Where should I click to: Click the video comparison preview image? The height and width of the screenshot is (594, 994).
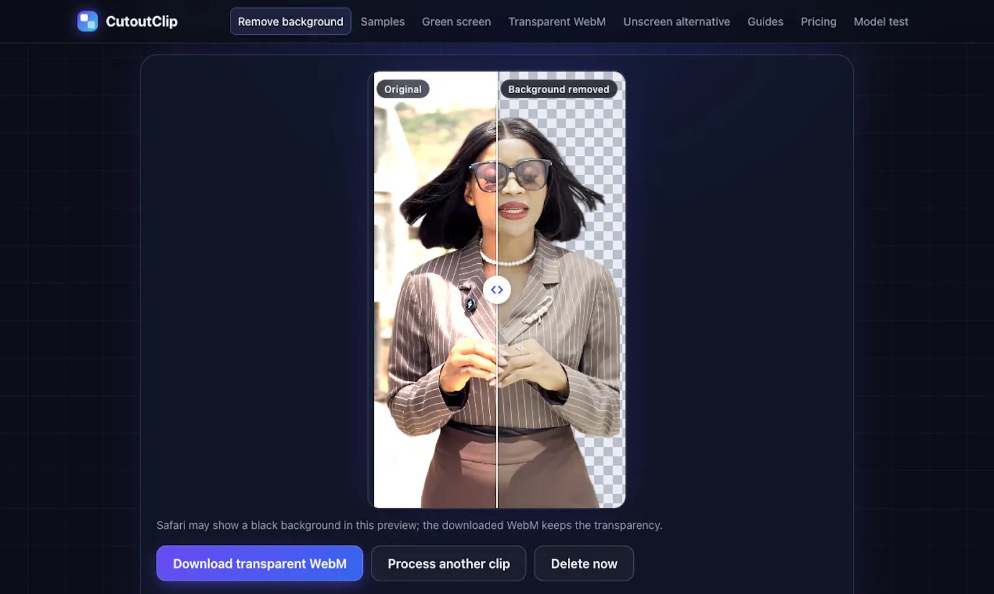click(497, 290)
